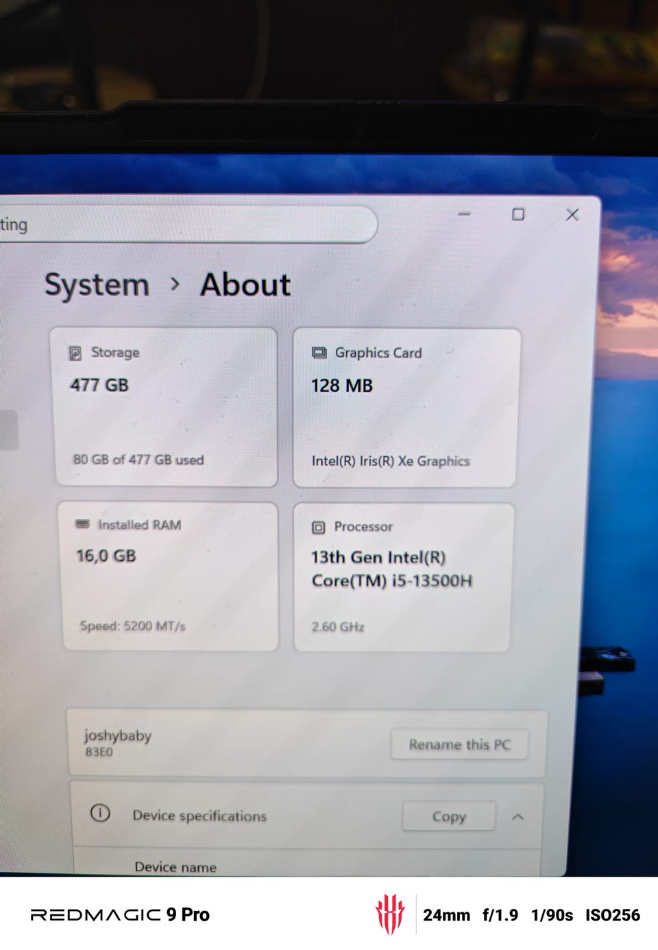This screenshot has width=658, height=950.
Task: Click the About breadcrumb heading
Action: (245, 285)
